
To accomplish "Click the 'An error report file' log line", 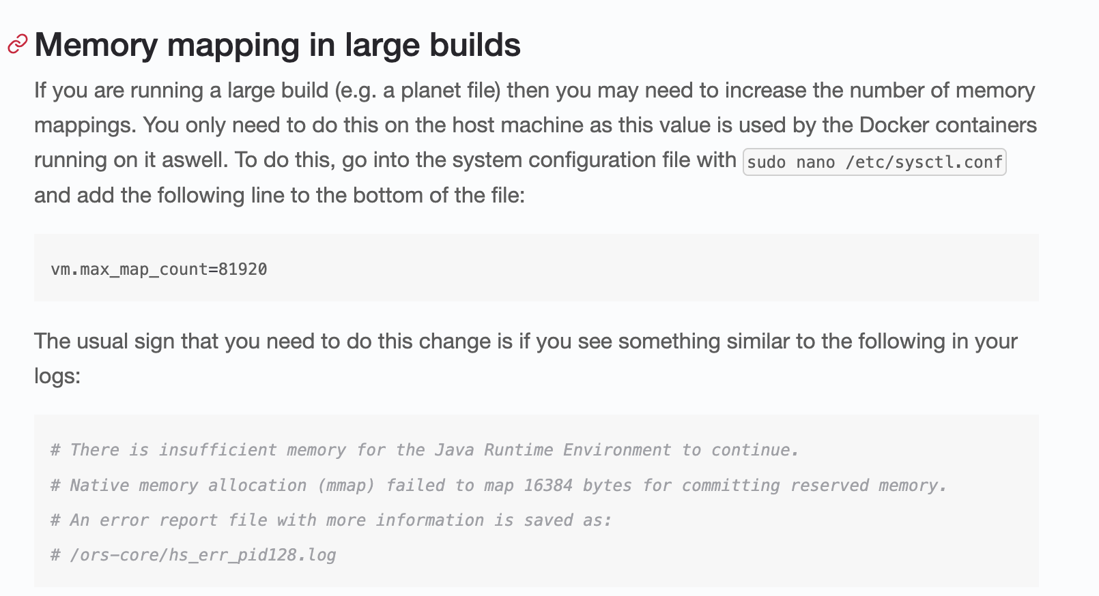I will (331, 520).
